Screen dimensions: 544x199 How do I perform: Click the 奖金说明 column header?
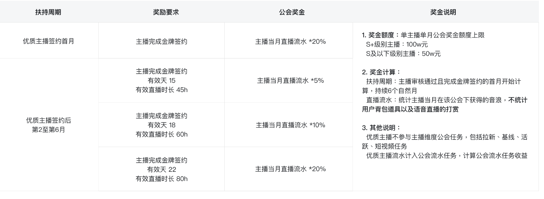pyautogui.click(x=443, y=12)
